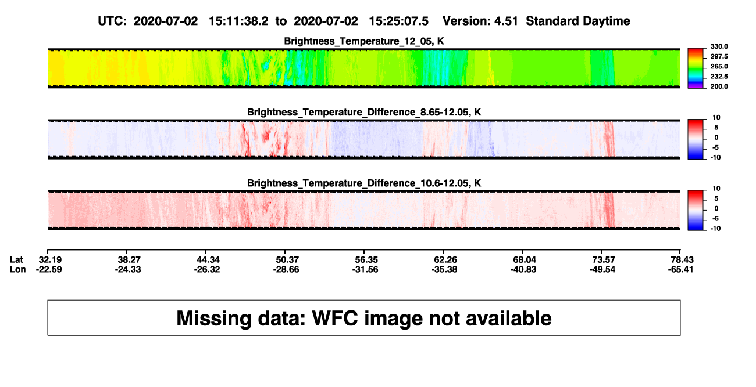Click the UTC end time 15:25:07.5

[x=399, y=21]
